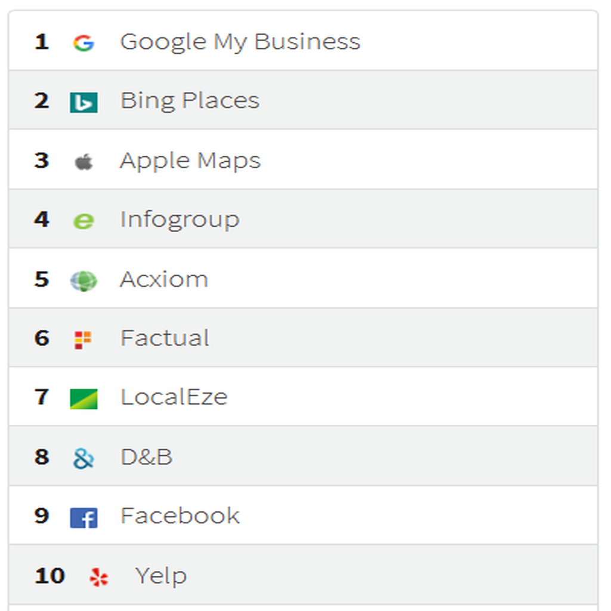Click the LocalEze name
611x611 pixels.
point(174,397)
